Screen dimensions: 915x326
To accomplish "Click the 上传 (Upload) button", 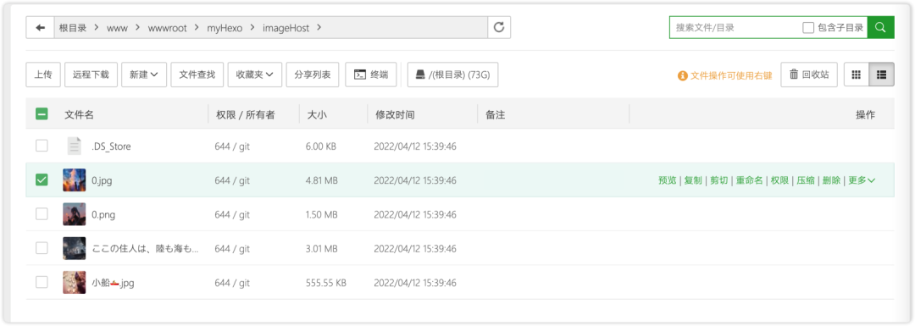I will tap(43, 75).
